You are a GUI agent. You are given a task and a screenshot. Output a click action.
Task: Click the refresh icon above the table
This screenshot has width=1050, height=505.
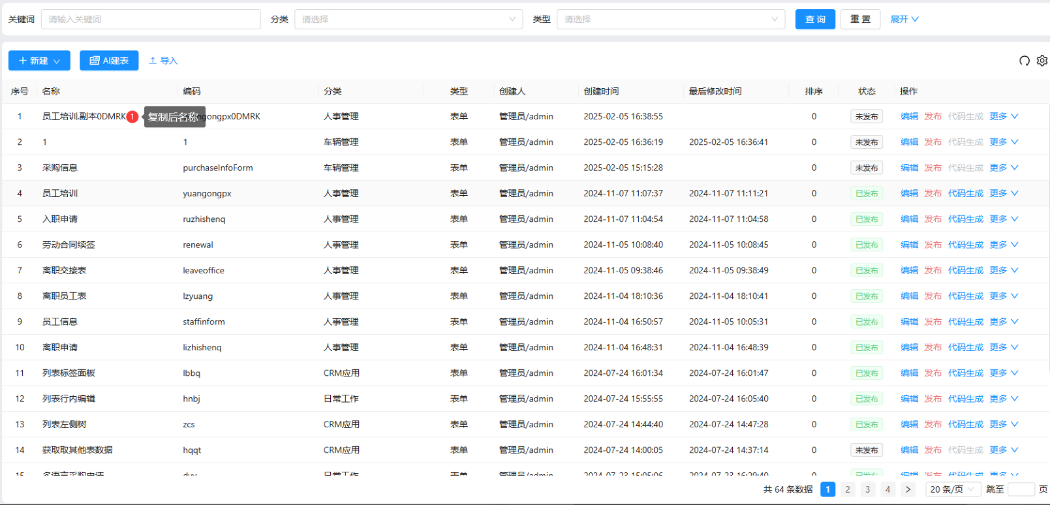tap(1024, 61)
